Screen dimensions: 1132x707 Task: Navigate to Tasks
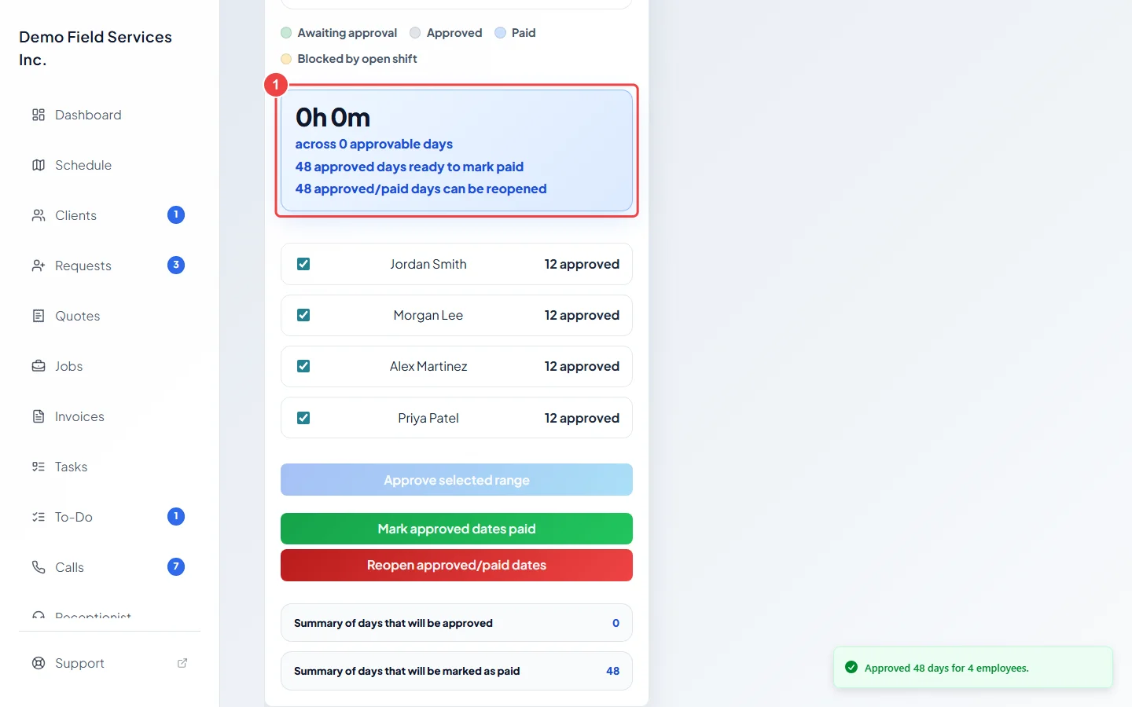(x=110, y=467)
